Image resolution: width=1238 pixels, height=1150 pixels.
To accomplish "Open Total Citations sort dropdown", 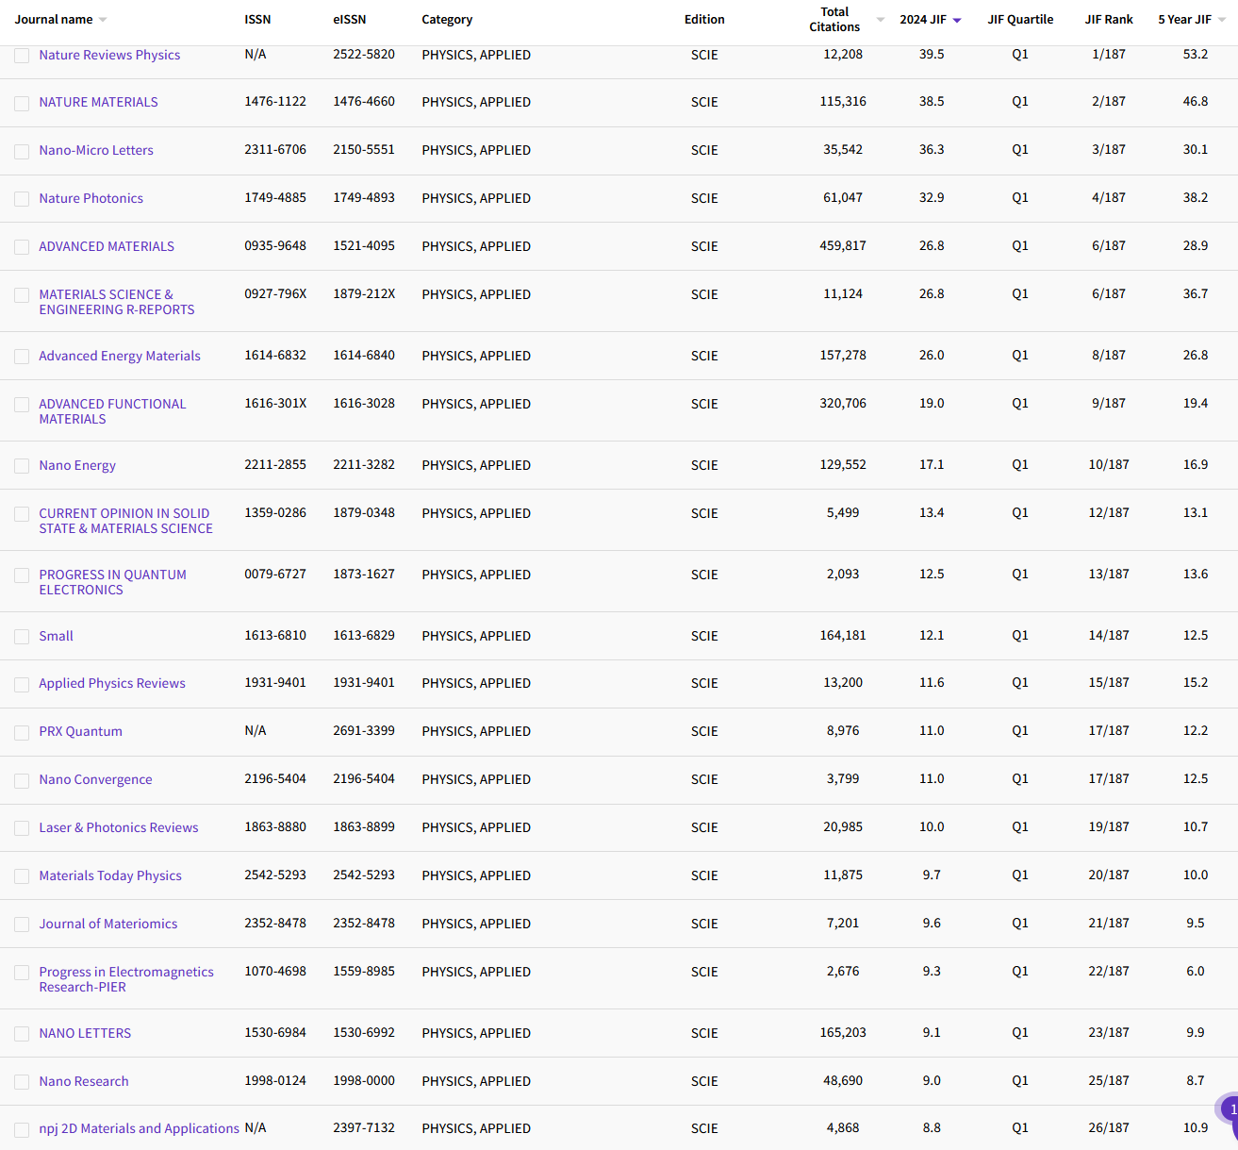I will pyautogui.click(x=881, y=20).
